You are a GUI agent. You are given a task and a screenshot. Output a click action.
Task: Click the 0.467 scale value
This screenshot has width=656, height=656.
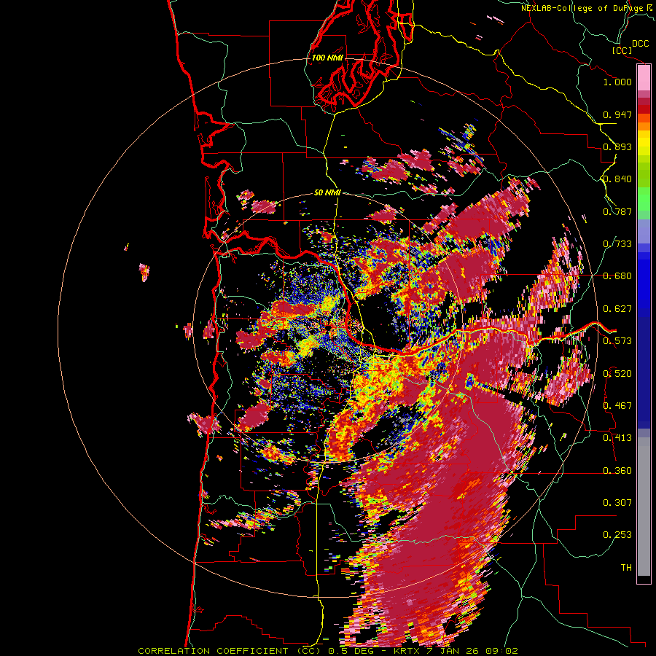[x=617, y=406]
